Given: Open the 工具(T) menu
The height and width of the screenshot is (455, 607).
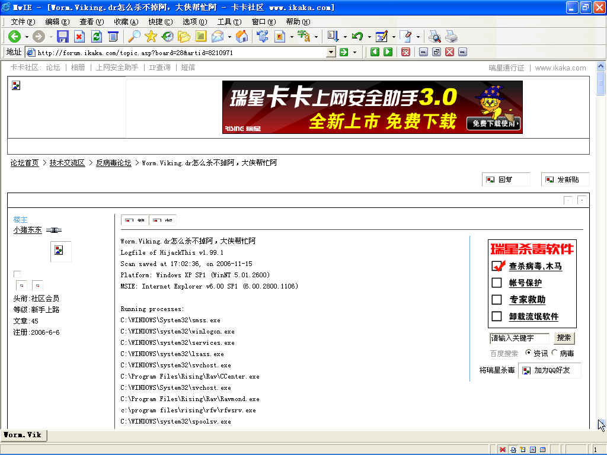Looking at the screenshot, I should pyautogui.click(x=229, y=22).
